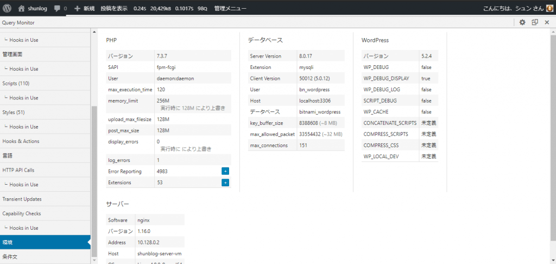Click こんにちは、シュン さん account menu
This screenshot has width=556, height=264.
click(x=514, y=9)
